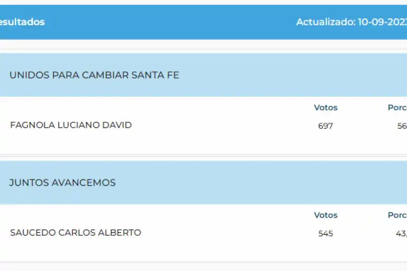Click the Votos label above 697
This screenshot has height=271, width=407.
326,107
